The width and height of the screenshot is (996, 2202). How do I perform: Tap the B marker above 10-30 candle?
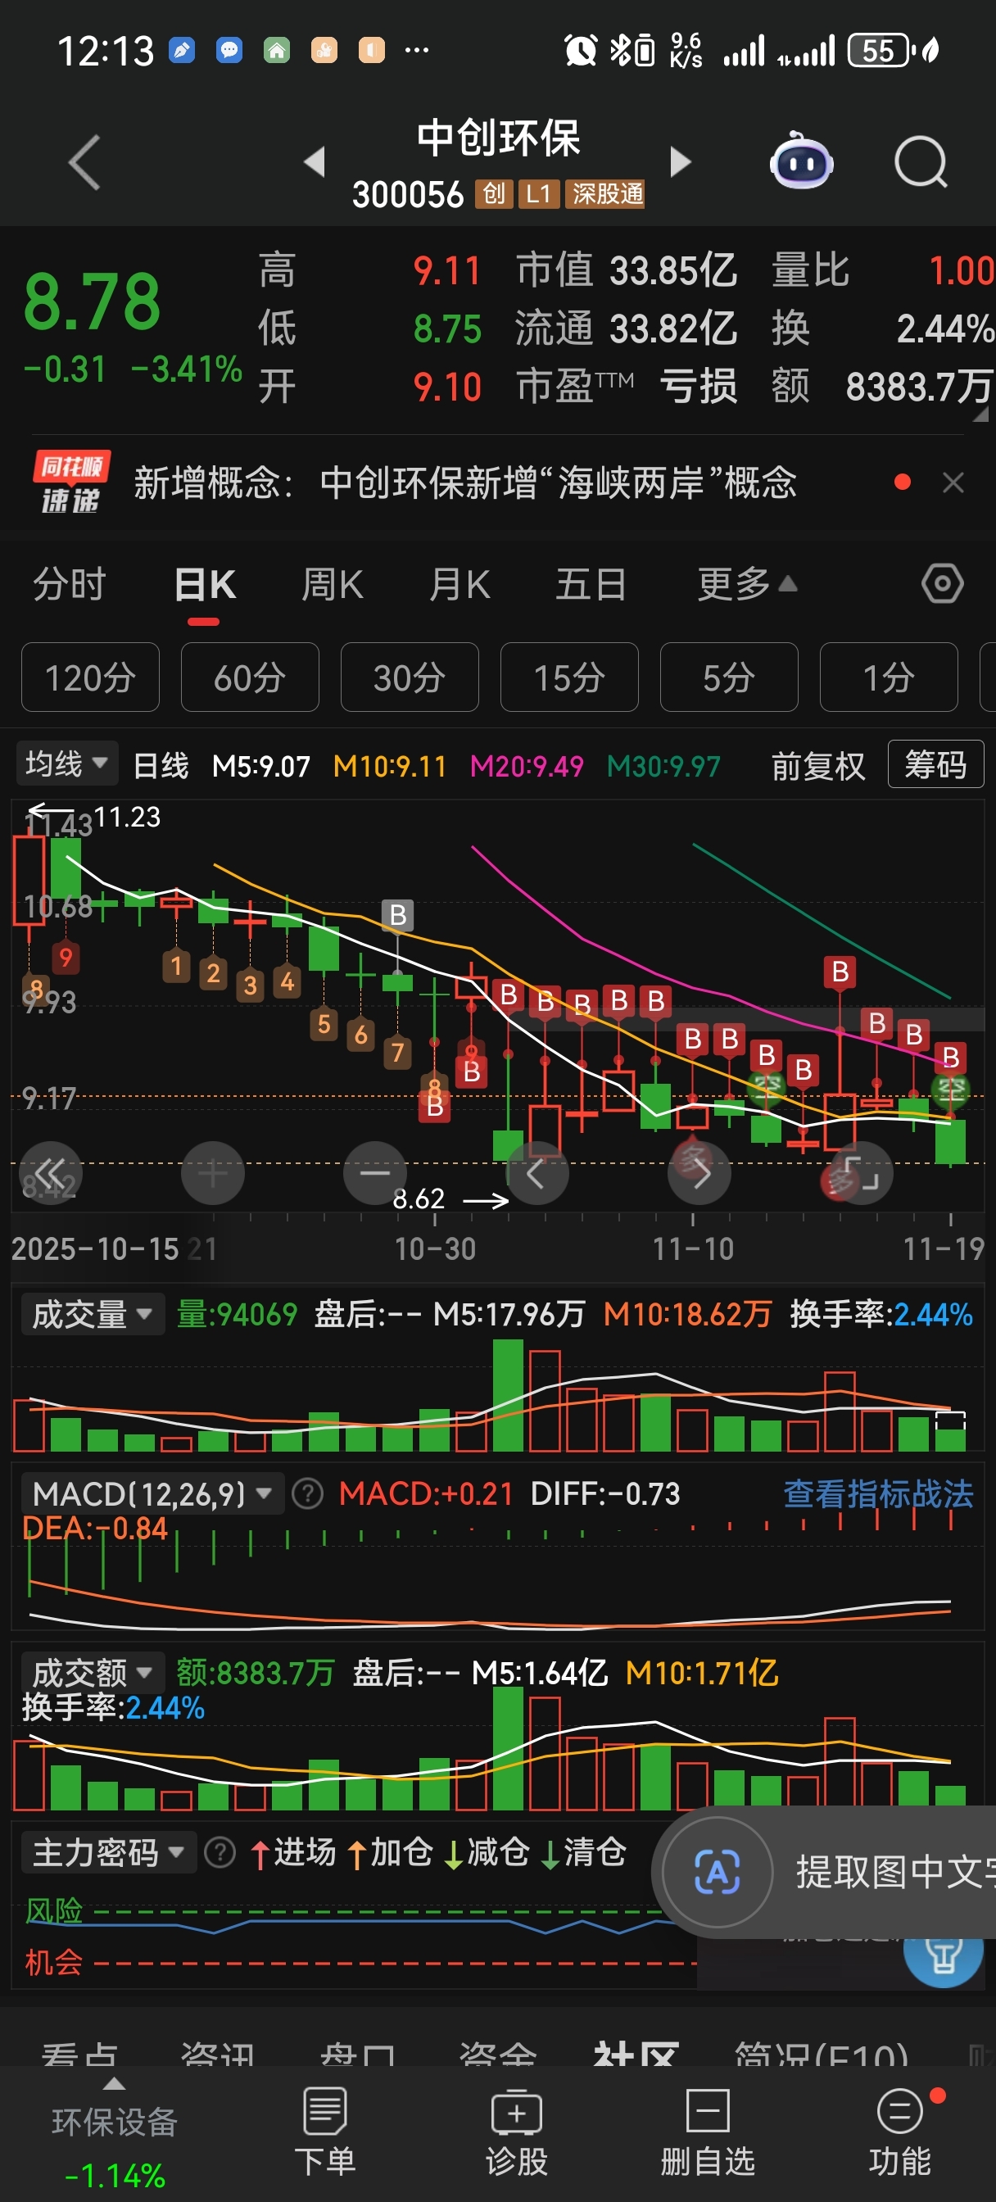coord(397,915)
